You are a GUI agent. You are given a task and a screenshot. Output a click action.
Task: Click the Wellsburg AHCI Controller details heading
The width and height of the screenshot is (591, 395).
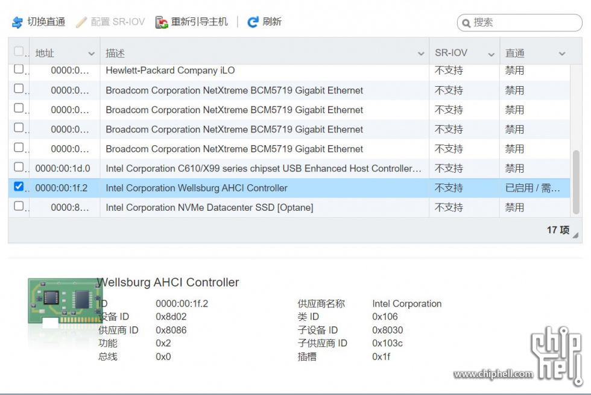[168, 282]
